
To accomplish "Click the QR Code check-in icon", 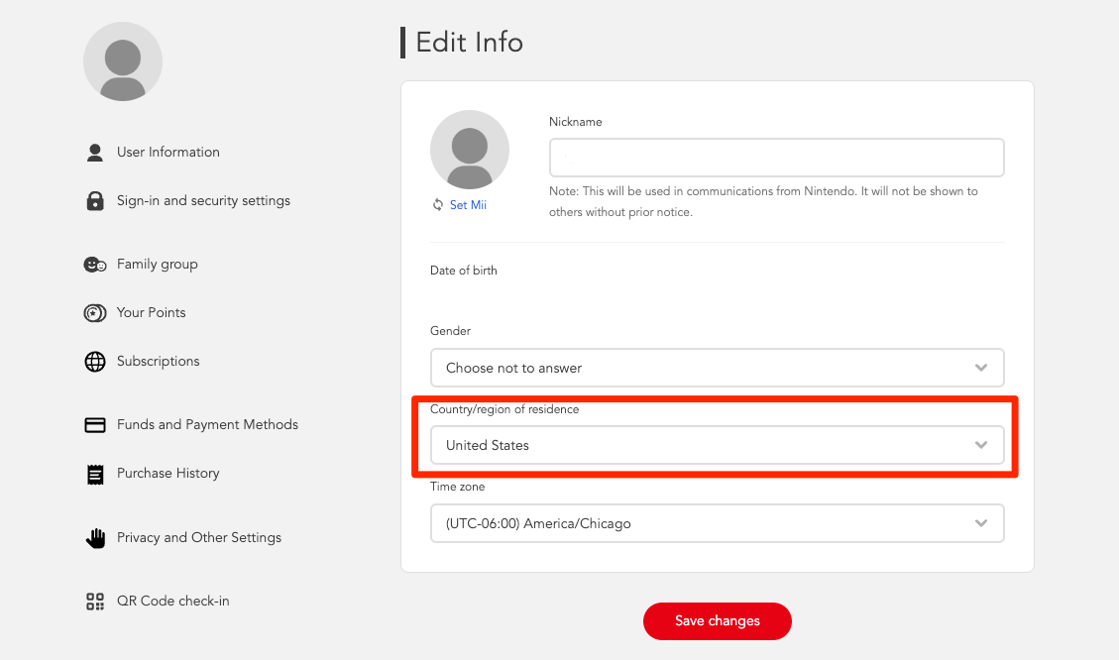I will tap(95, 602).
